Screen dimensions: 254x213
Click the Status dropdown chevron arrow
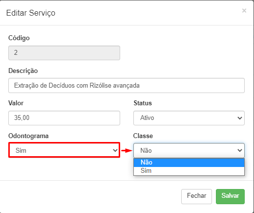(x=240, y=118)
